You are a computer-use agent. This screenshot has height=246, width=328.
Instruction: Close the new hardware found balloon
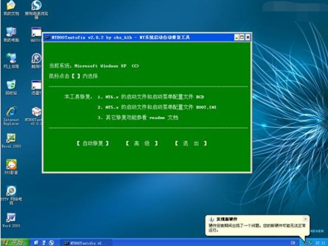tap(305, 219)
